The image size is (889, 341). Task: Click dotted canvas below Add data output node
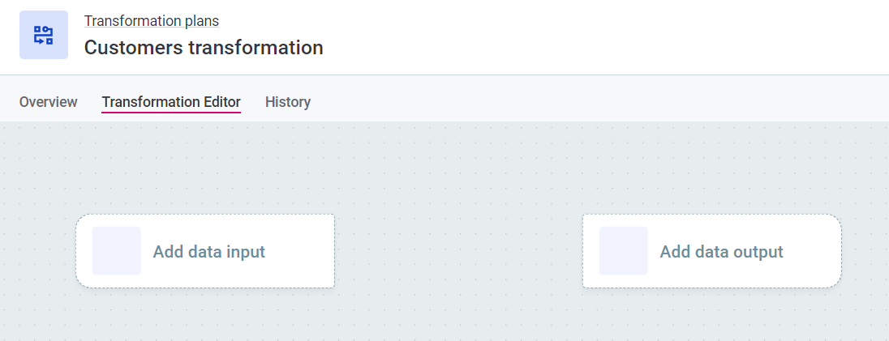pyautogui.click(x=712, y=316)
